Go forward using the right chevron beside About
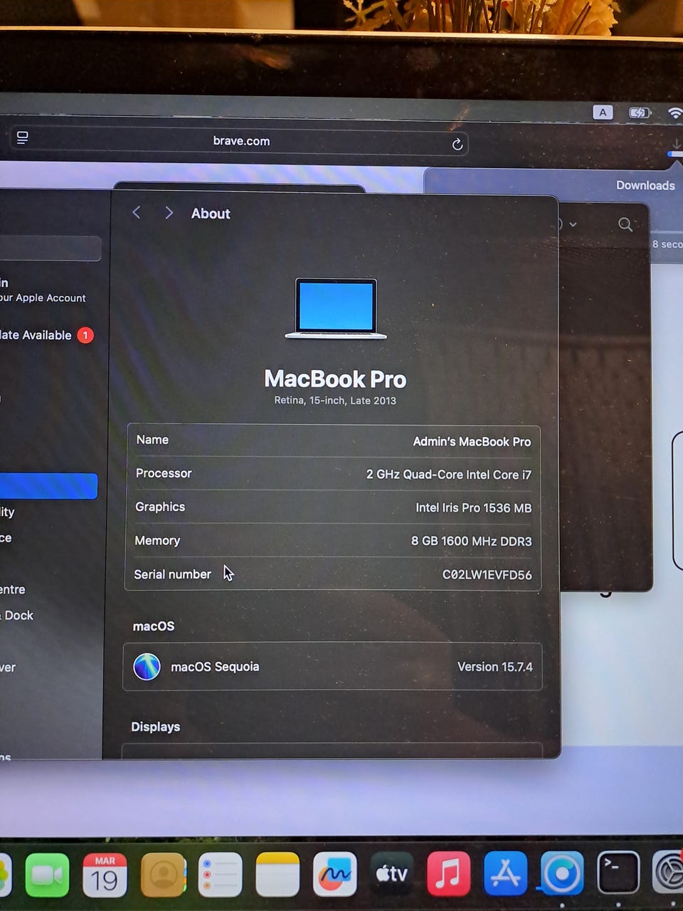The width and height of the screenshot is (683, 911). [x=169, y=213]
